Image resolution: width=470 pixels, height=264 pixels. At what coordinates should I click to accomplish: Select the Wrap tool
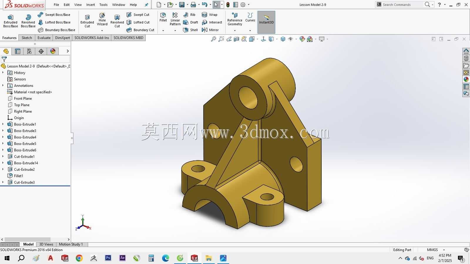pyautogui.click(x=209, y=15)
